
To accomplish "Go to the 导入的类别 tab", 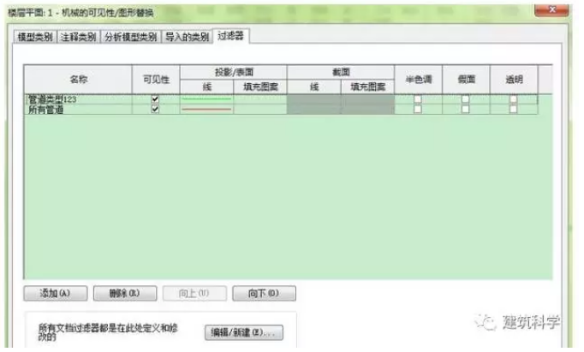I will click(187, 37).
